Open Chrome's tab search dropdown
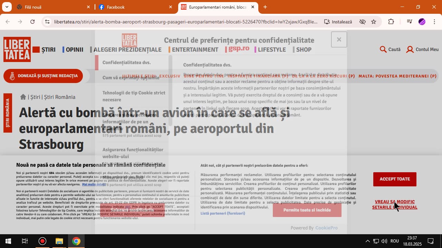This screenshot has width=442, height=248. click(7, 7)
